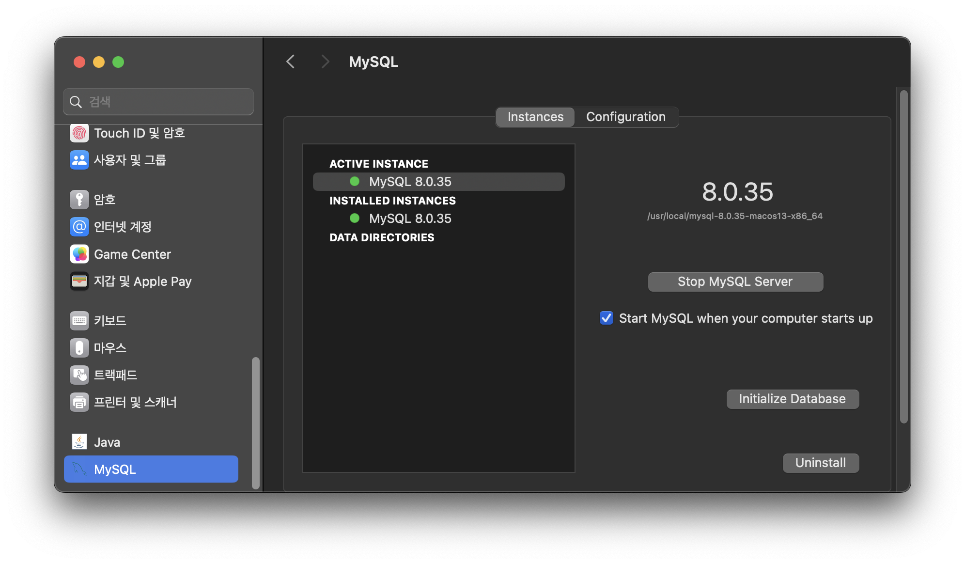Go back with the left chevron

pyautogui.click(x=291, y=62)
